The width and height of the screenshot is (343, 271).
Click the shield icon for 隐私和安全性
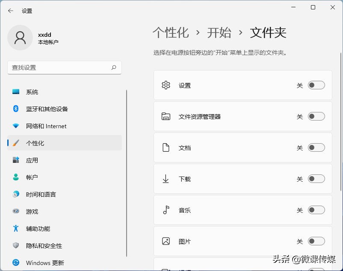[x=16, y=245]
